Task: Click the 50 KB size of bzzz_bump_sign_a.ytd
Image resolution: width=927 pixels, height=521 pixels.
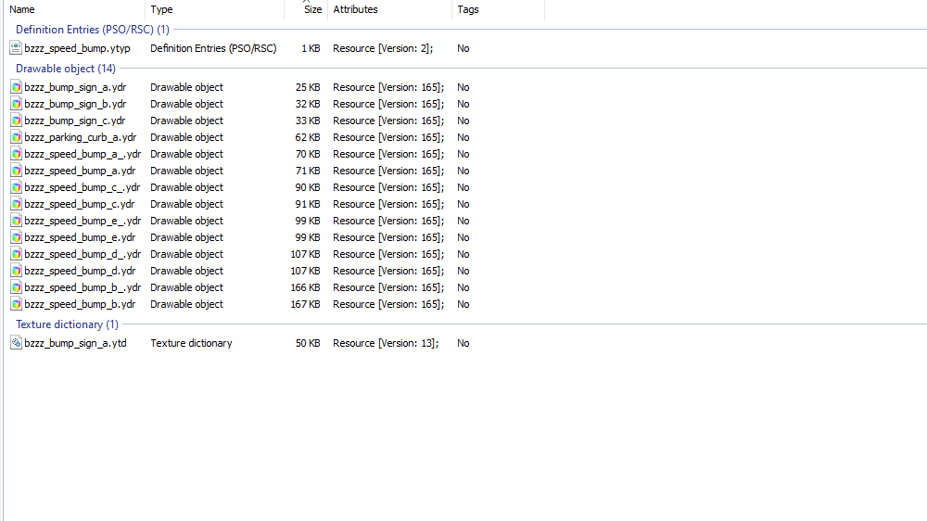Action: (x=308, y=343)
